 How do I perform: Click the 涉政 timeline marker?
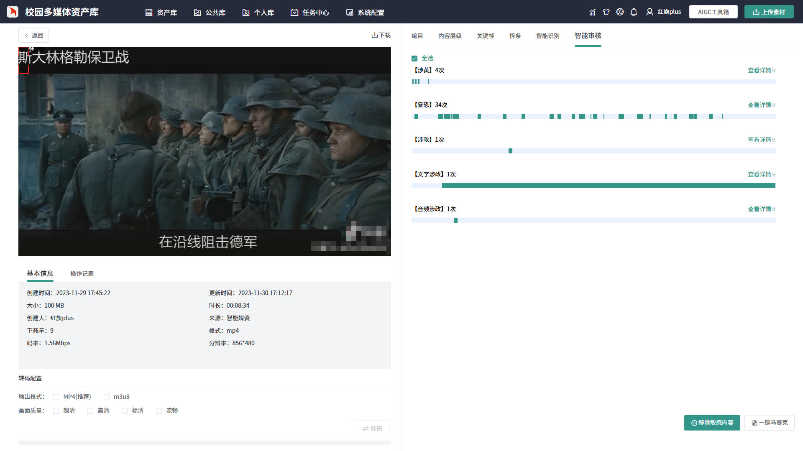pos(510,151)
